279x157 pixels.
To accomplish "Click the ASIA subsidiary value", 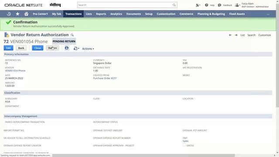I will click(7, 102).
